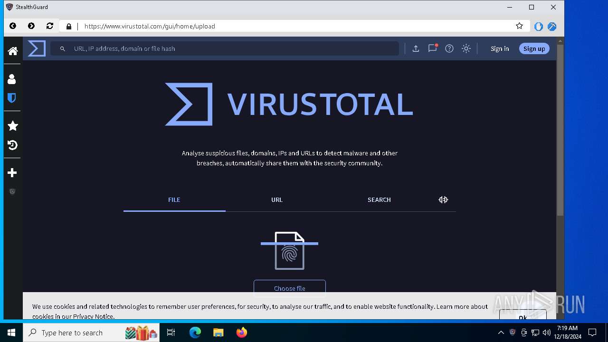Click the page vertical scrollbar
This screenshot has width=608, height=342.
click(560, 131)
